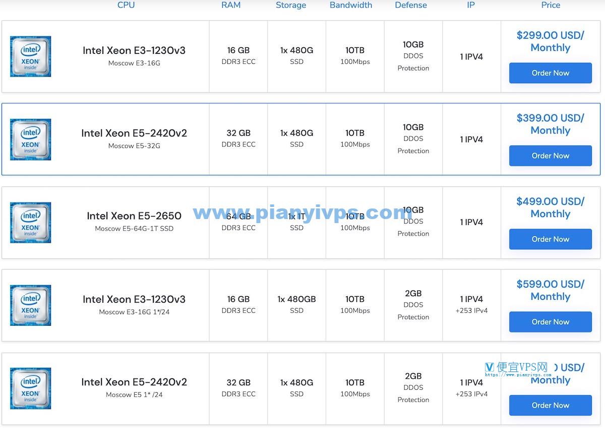Select the Moscow E5 1* /24 plan name

pyautogui.click(x=134, y=395)
